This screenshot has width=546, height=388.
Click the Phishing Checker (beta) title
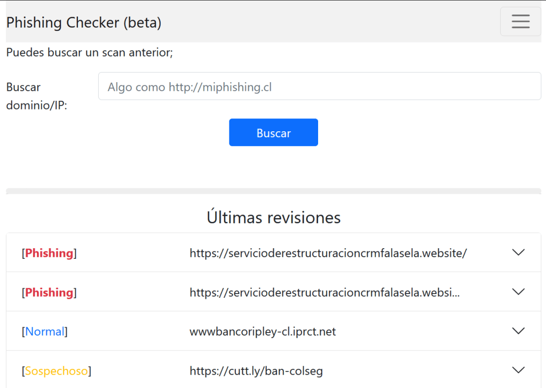click(x=84, y=22)
